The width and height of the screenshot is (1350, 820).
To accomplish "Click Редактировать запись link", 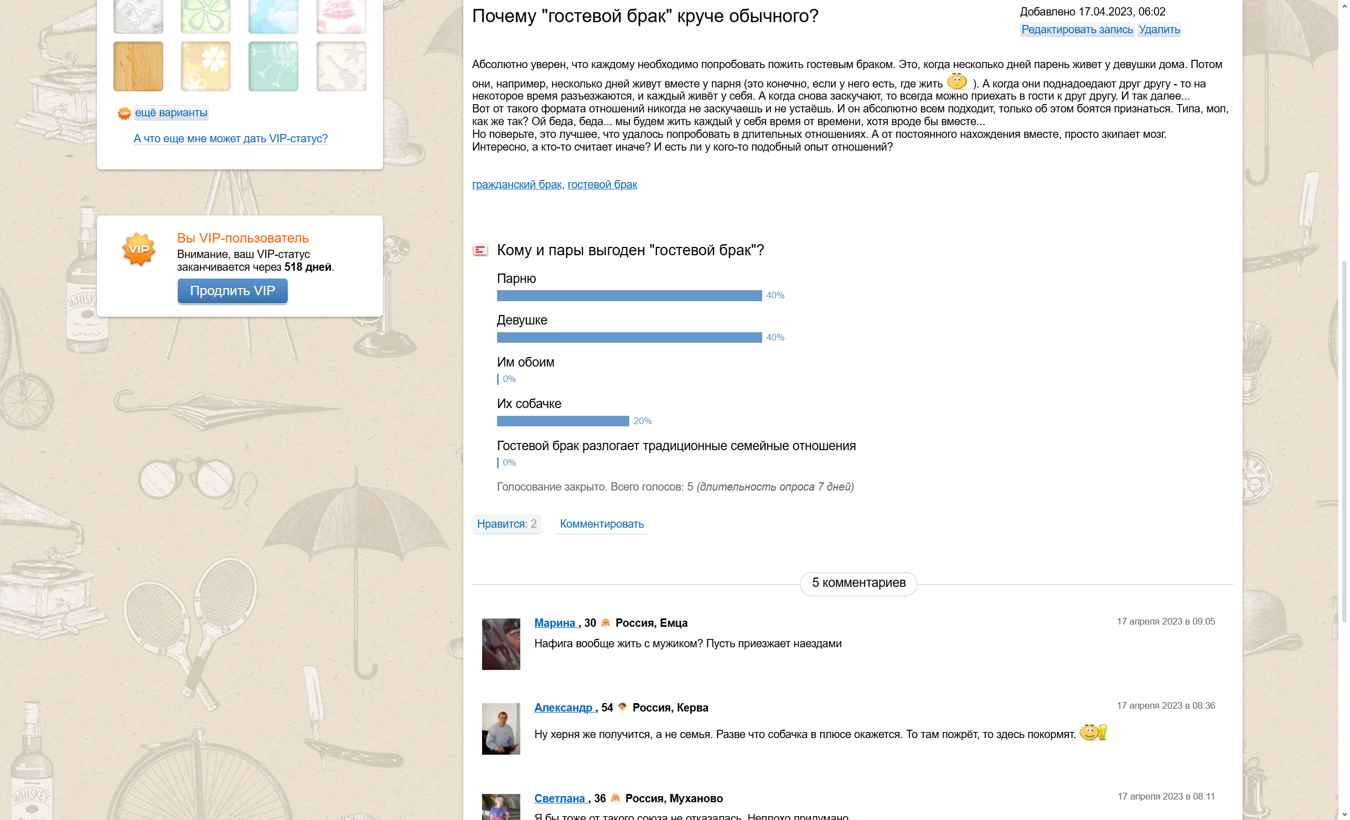I will tap(1077, 29).
